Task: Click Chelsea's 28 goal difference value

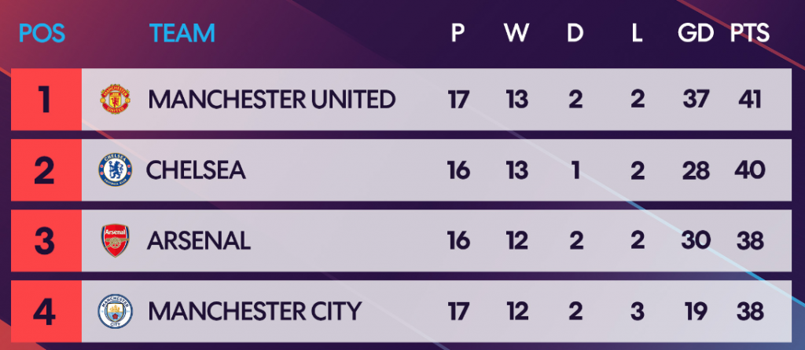Action: click(x=696, y=170)
